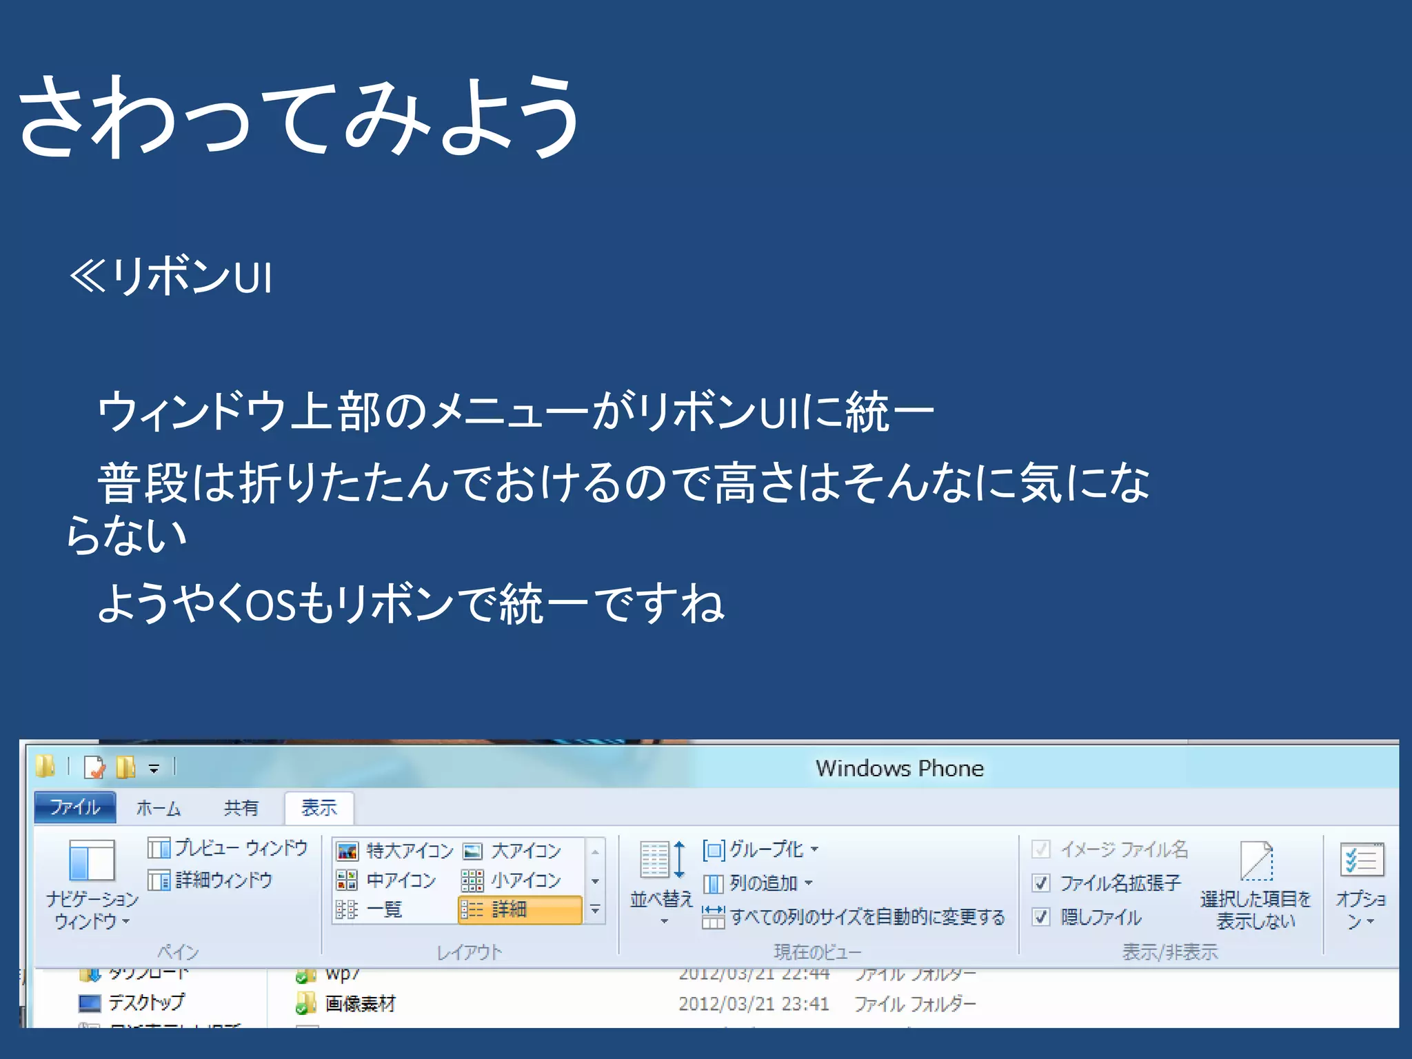Select List (一覧) layout

click(x=370, y=910)
